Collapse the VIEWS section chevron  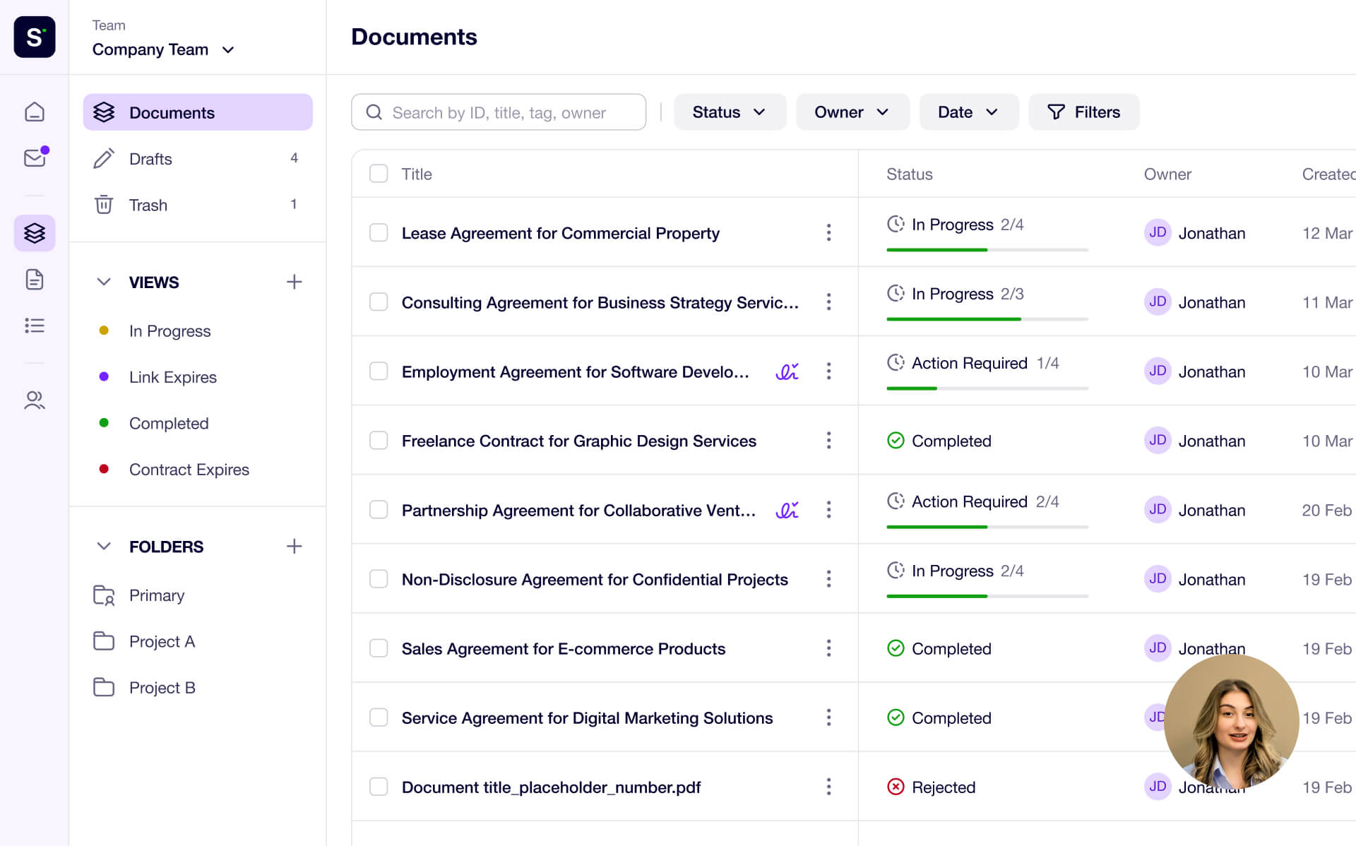click(x=104, y=282)
